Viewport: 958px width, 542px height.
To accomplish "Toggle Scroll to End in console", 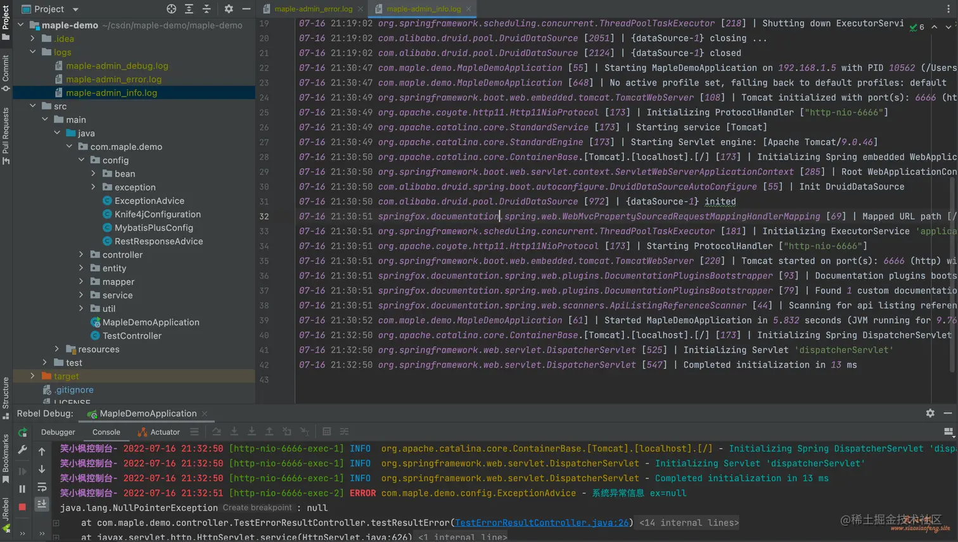I will (x=42, y=504).
